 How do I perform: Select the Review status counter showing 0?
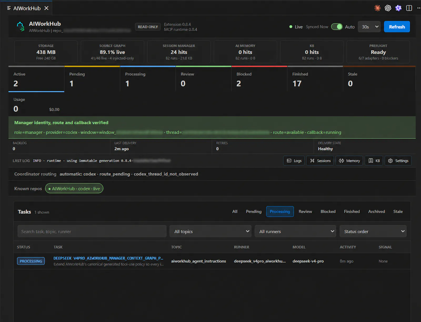(203, 79)
